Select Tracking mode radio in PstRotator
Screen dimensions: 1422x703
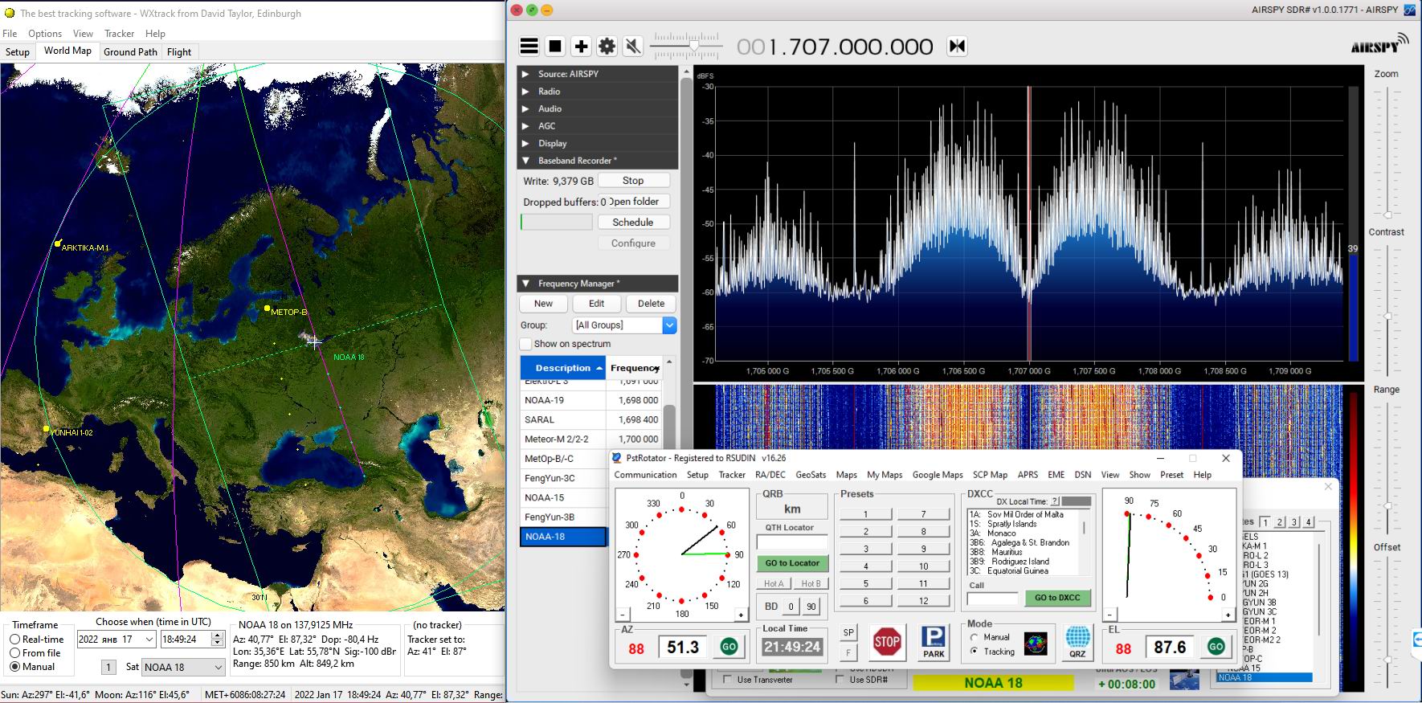click(975, 652)
